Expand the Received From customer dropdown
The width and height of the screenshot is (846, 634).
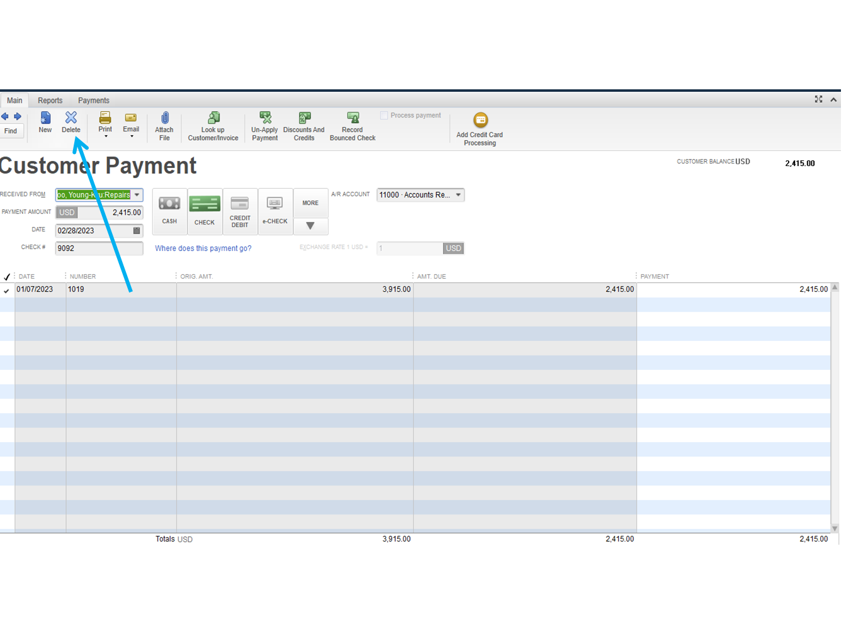pyautogui.click(x=137, y=195)
